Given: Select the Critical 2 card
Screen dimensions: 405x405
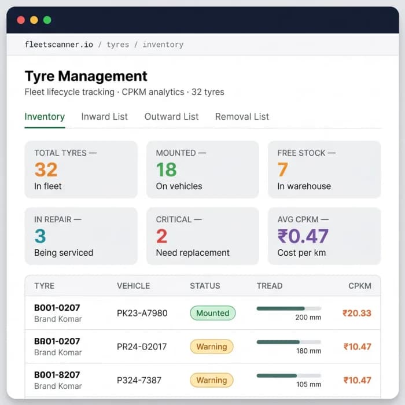Looking at the screenshot, I should click(203, 236).
